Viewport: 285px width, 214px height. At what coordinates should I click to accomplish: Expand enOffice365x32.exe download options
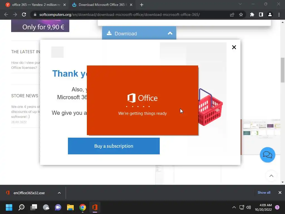[x=59, y=193]
